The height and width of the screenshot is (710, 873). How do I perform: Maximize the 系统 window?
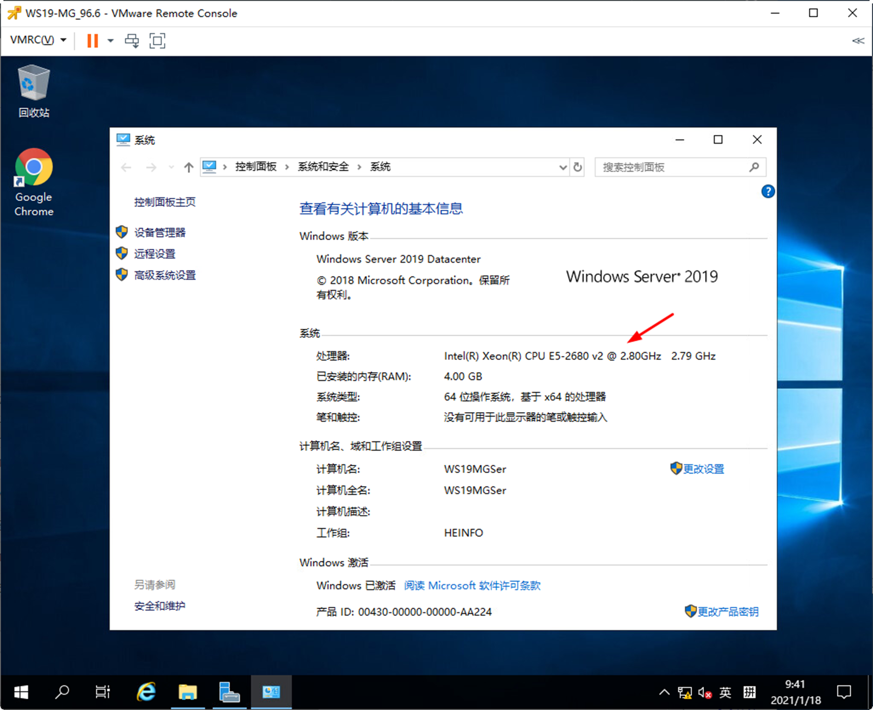[x=718, y=140]
